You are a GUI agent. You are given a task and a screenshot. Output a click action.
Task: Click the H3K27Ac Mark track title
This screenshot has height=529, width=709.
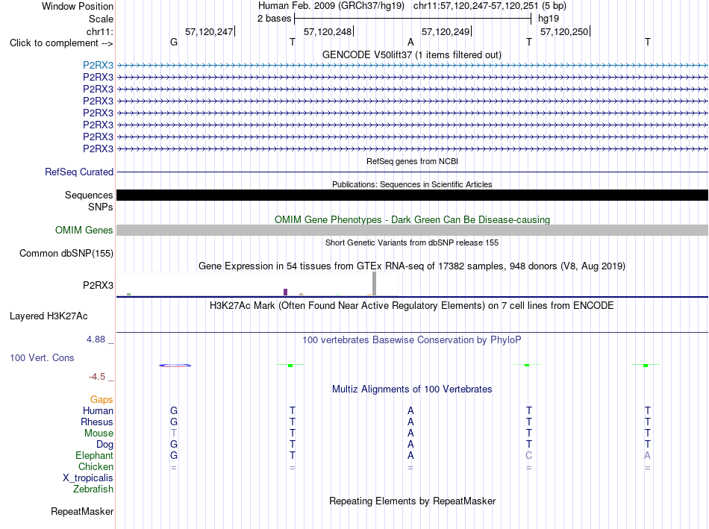[x=412, y=306]
